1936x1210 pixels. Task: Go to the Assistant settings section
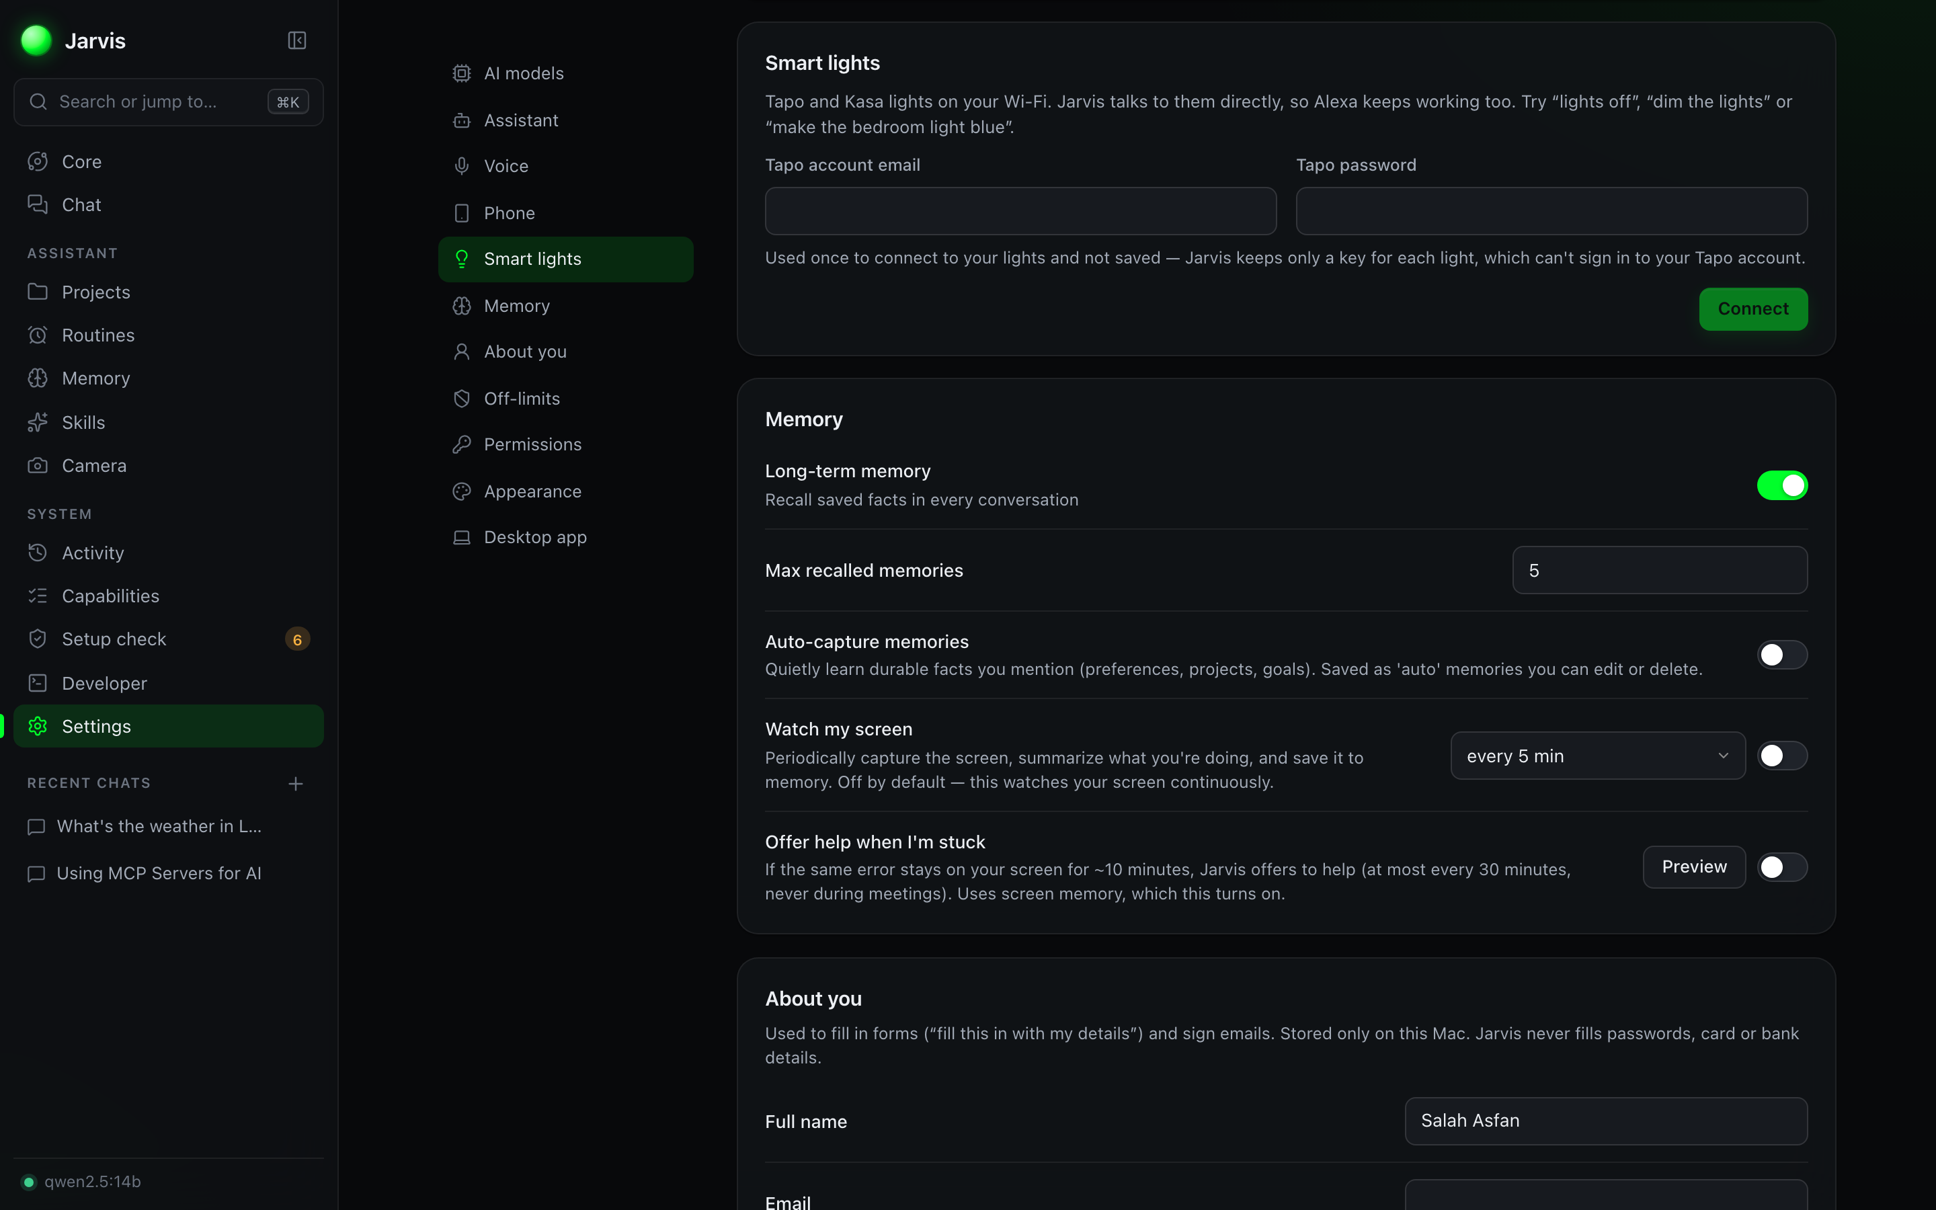point(565,120)
